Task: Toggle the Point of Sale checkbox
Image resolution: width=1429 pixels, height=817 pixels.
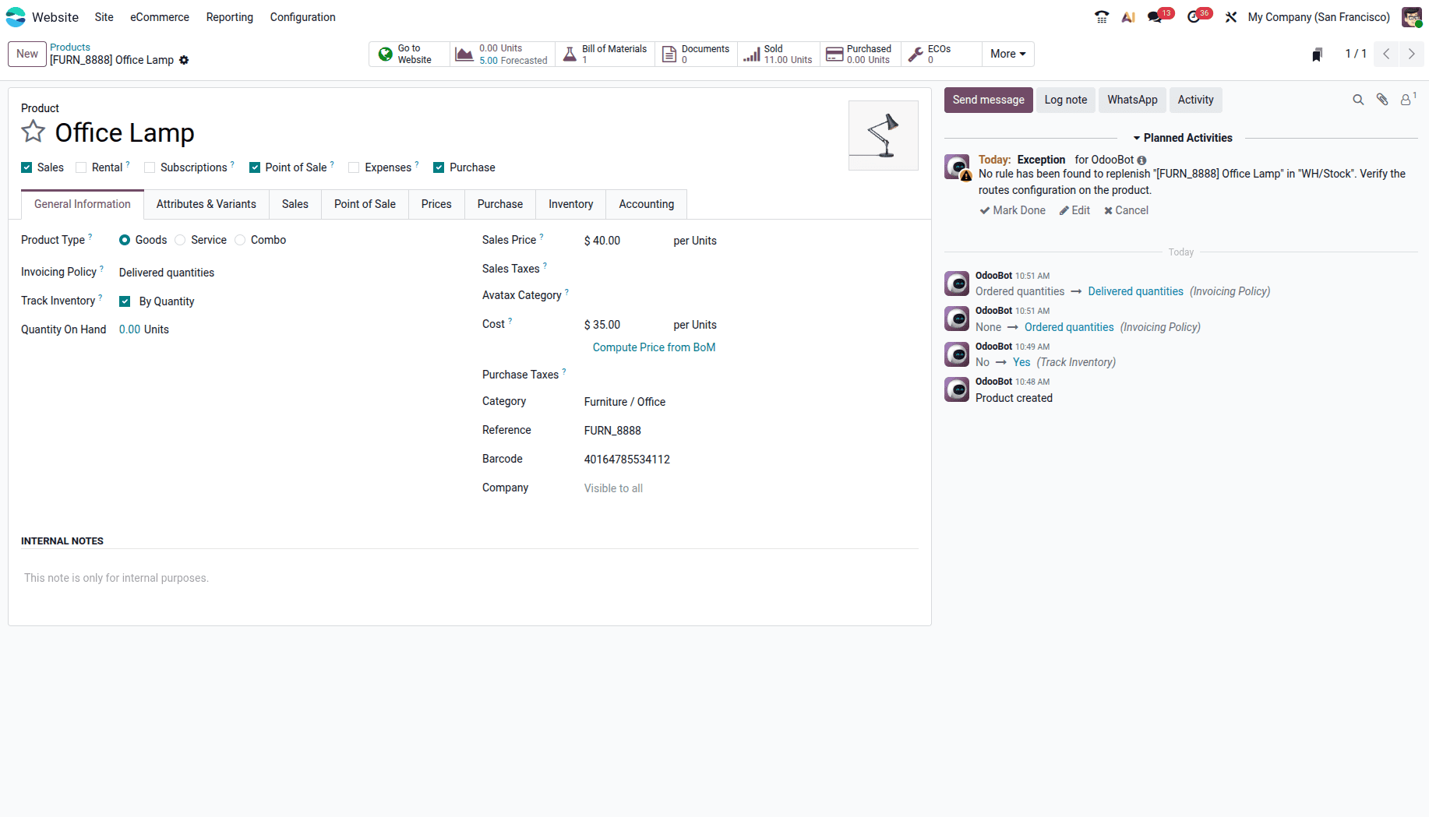Action: coord(255,167)
